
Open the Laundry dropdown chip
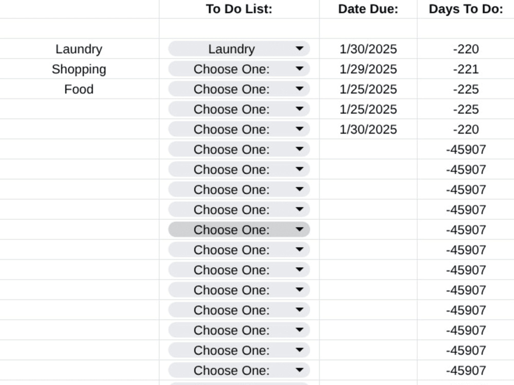pyautogui.click(x=239, y=49)
